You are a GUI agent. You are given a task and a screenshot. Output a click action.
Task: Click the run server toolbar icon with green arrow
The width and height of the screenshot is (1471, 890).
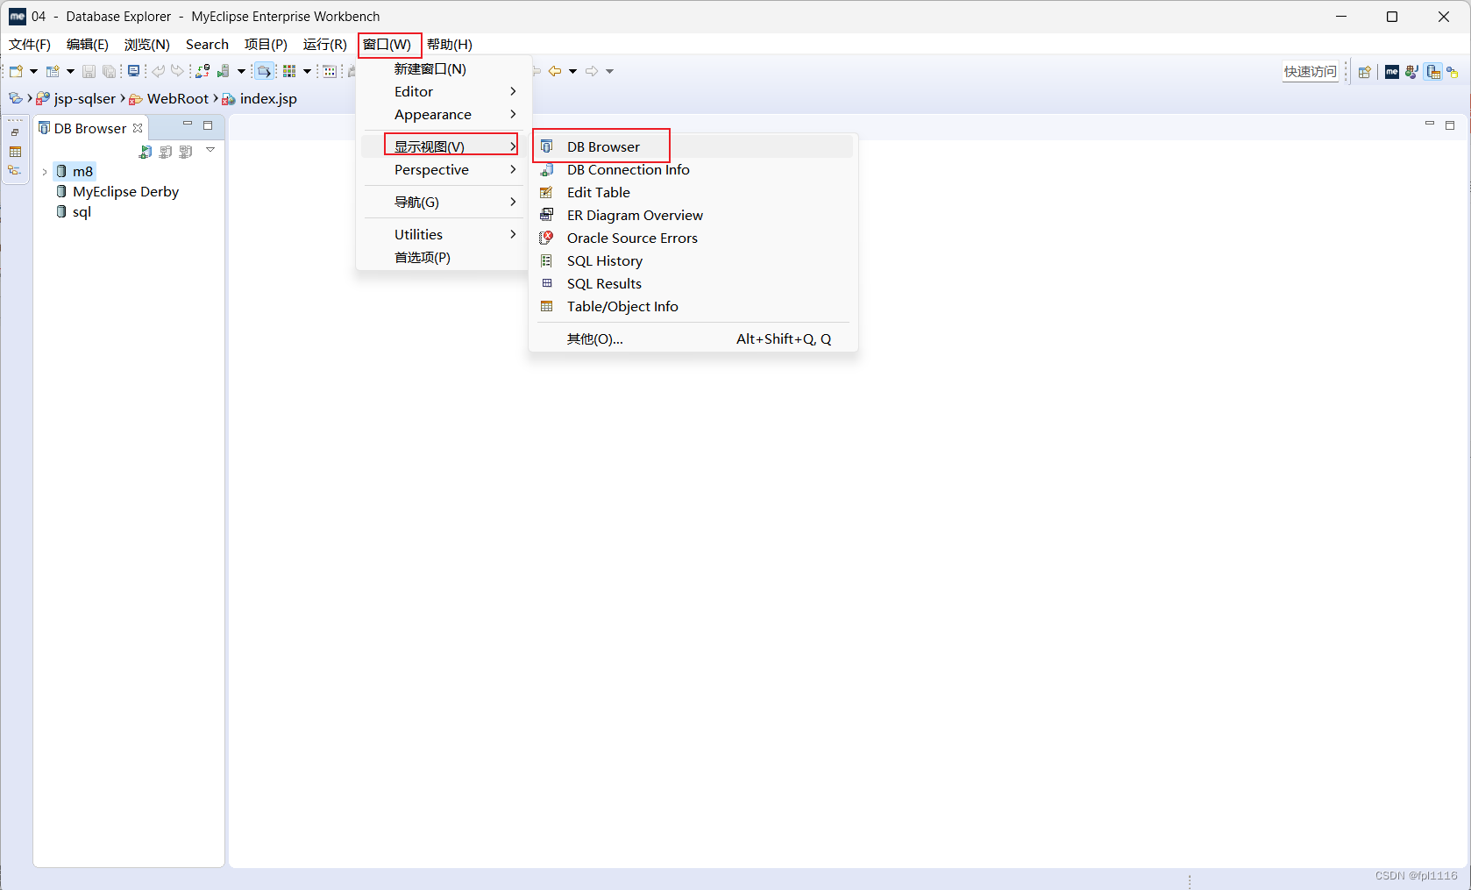[223, 71]
